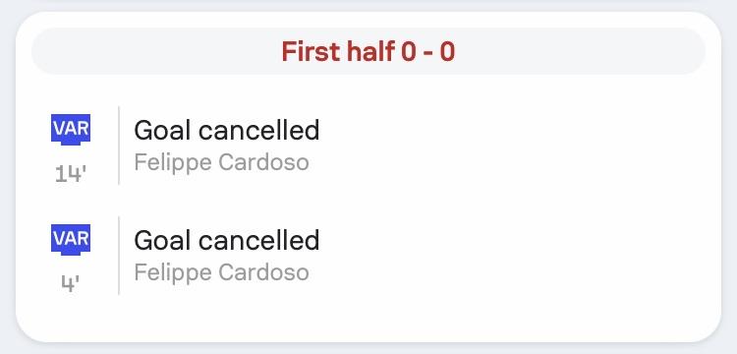Click the white card area below the 4' event
The width and height of the screenshot is (737, 354).
click(x=368, y=318)
